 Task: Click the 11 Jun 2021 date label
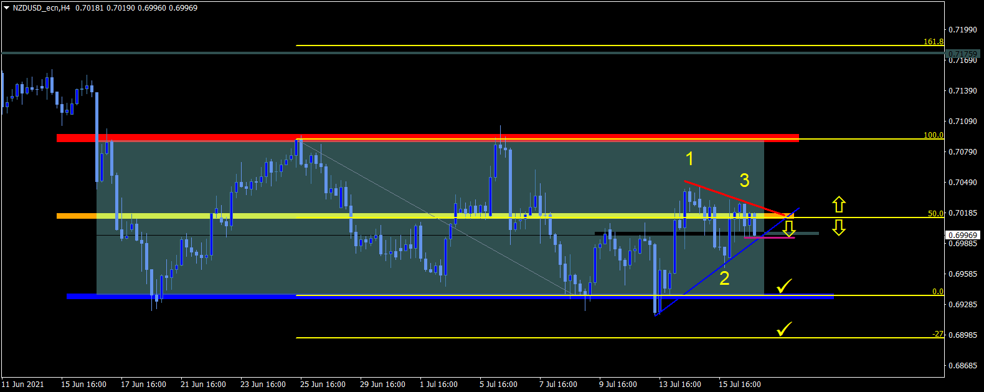pos(23,384)
